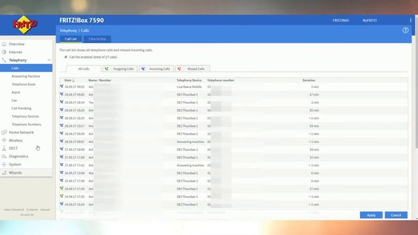Click the Apply button
This screenshot has height=235, width=418.
(x=371, y=215)
